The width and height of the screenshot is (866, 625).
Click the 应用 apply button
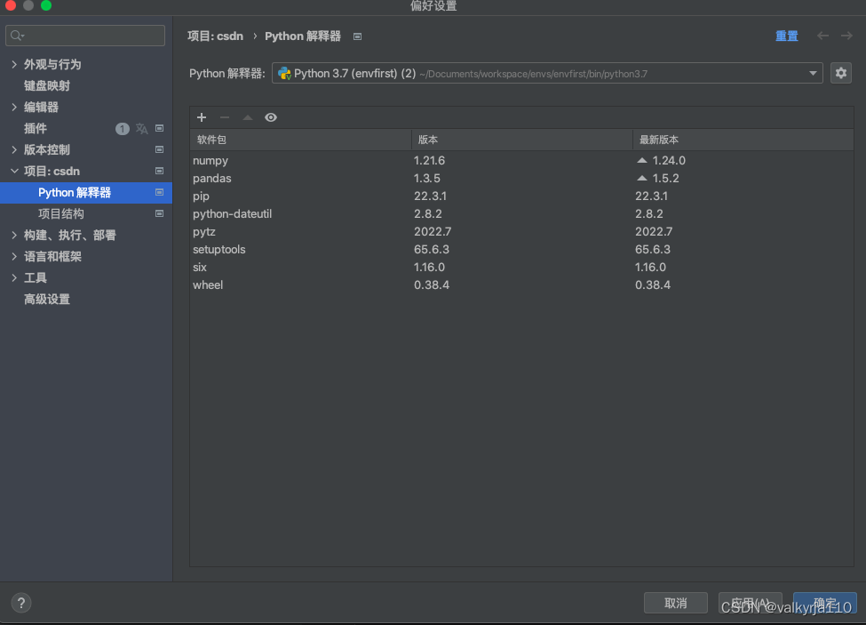(x=750, y=603)
